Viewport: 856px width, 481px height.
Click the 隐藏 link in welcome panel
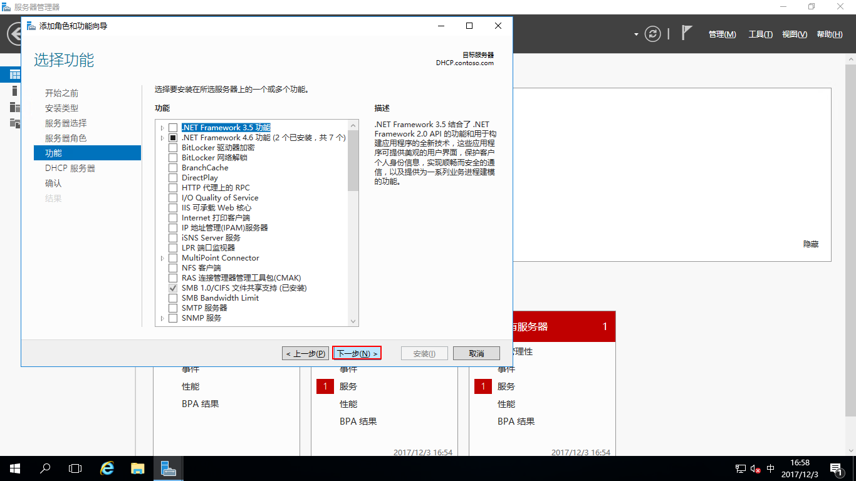point(811,244)
